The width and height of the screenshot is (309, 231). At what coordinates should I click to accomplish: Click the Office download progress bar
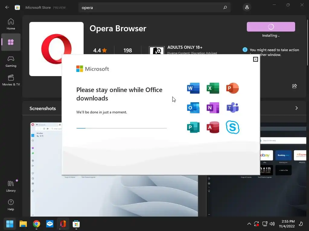(122, 128)
